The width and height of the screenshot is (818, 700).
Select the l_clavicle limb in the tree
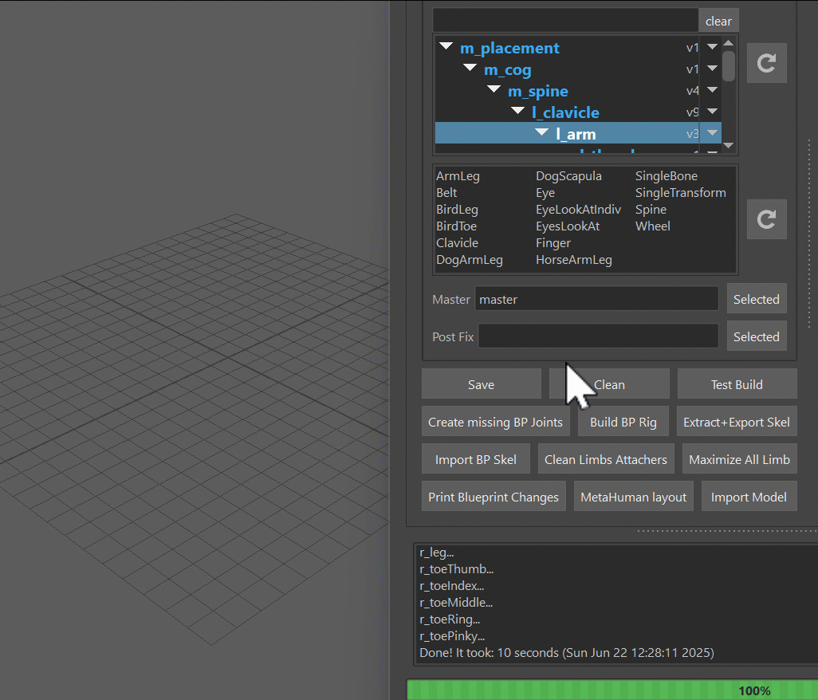coord(565,112)
